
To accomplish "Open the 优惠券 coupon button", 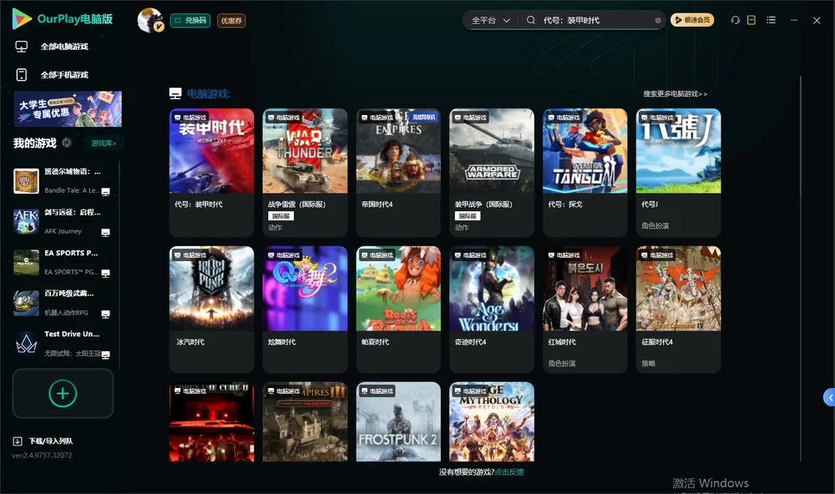I will [x=231, y=21].
